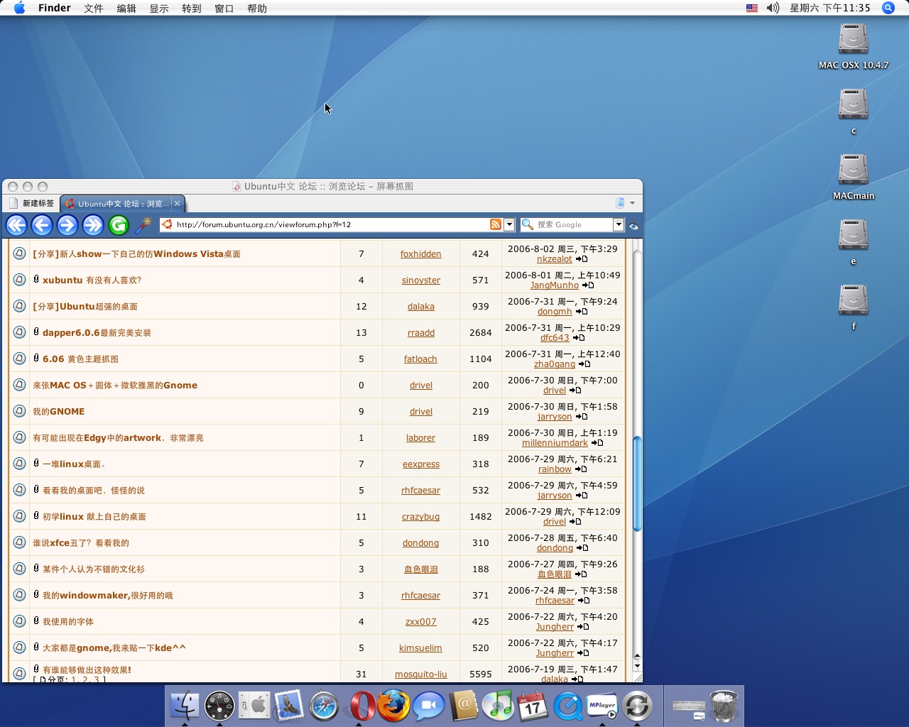This screenshot has height=727, width=909.
Task: Open the Apple menu
Action: (19, 8)
